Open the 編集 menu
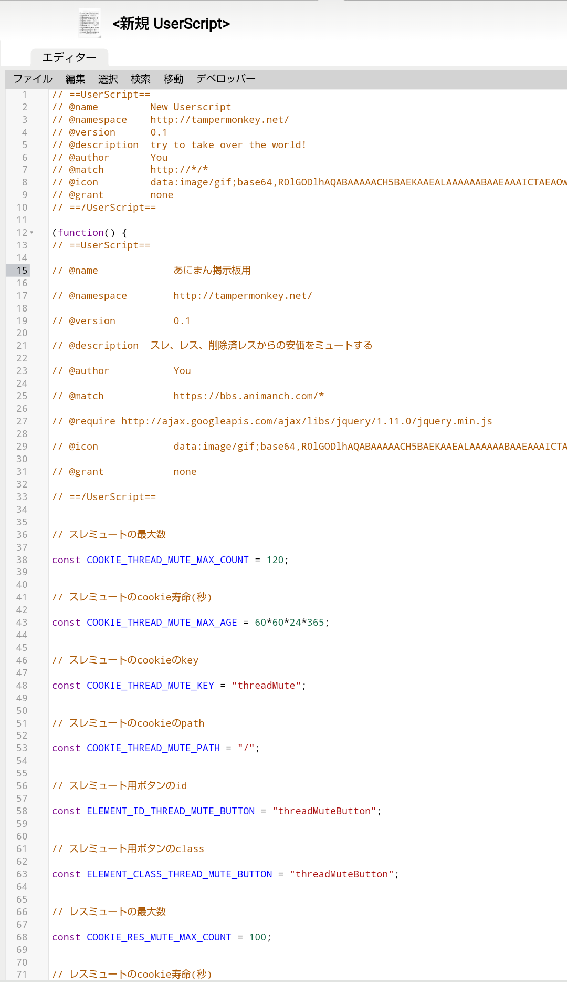567x1005 pixels. click(75, 79)
